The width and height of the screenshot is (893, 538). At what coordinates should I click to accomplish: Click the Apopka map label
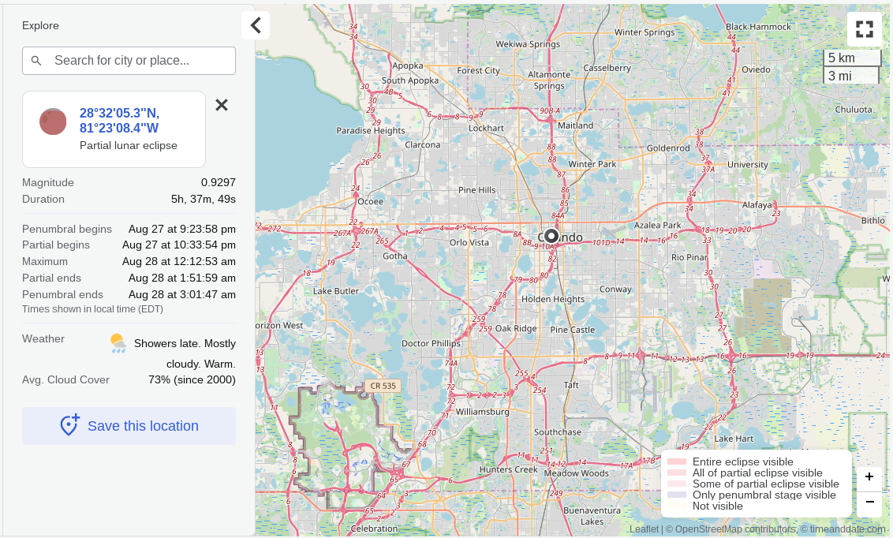pos(408,65)
